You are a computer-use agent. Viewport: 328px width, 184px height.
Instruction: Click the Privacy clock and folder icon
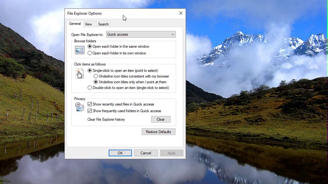[79, 107]
